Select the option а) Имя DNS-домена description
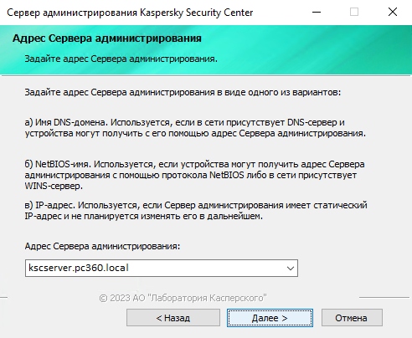The image size is (412, 338). (195, 128)
